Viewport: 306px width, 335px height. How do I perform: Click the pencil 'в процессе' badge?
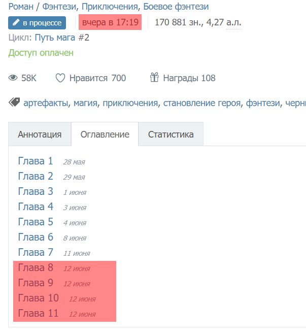pyautogui.click(x=37, y=23)
